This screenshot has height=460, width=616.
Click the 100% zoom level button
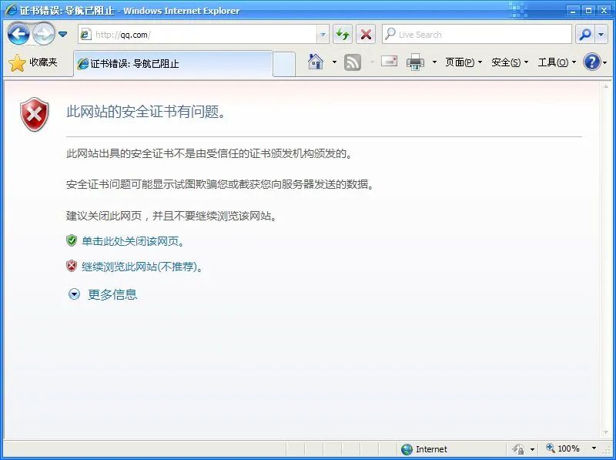563,448
